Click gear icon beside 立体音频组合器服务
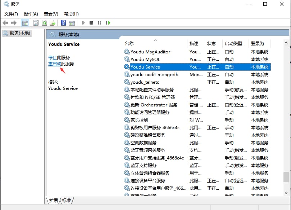291x210 pixels. point(127,173)
